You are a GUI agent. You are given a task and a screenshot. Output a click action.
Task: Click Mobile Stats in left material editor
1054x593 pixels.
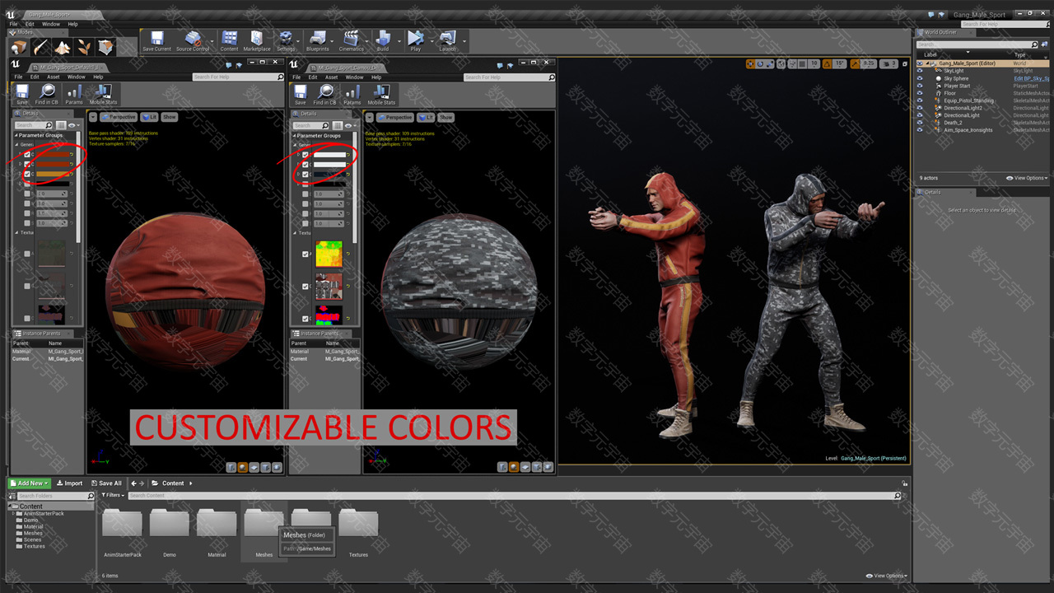pyautogui.click(x=104, y=94)
